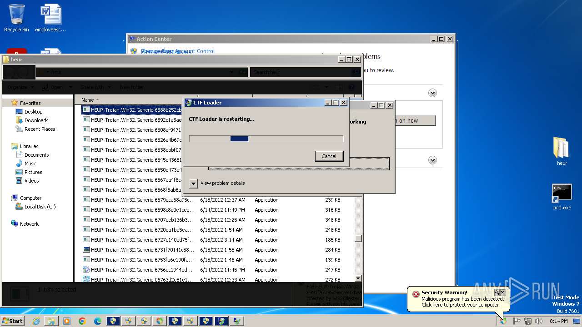Launch the cmd.exe desktop shortcut
The width and height of the screenshot is (582, 327).
562,197
